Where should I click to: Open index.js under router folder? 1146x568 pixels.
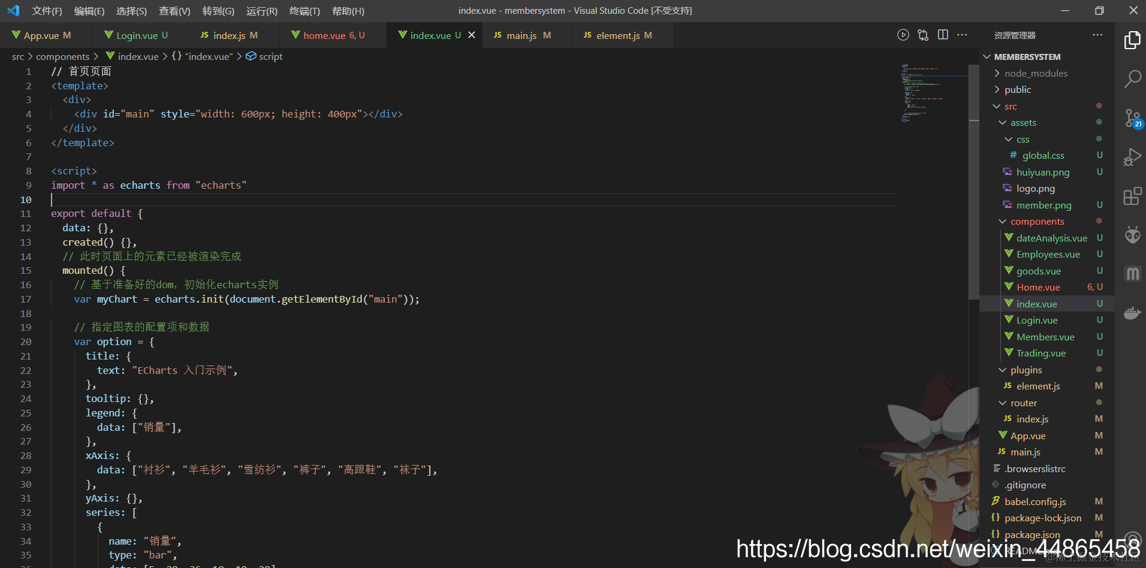point(1047,419)
